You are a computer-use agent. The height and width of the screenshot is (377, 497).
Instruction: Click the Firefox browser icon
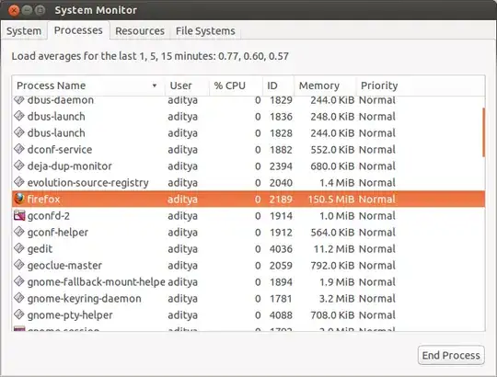[x=19, y=199]
